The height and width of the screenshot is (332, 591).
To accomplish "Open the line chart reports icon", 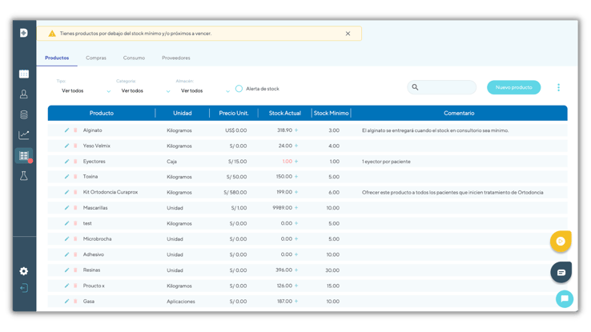I will tap(24, 134).
